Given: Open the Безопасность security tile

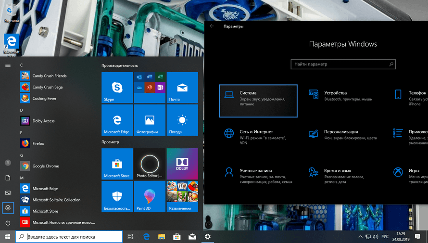Looking at the screenshot, I should (x=117, y=197).
